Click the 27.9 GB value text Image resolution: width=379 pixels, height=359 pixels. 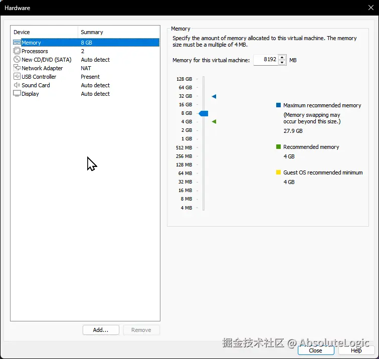pyautogui.click(x=293, y=131)
